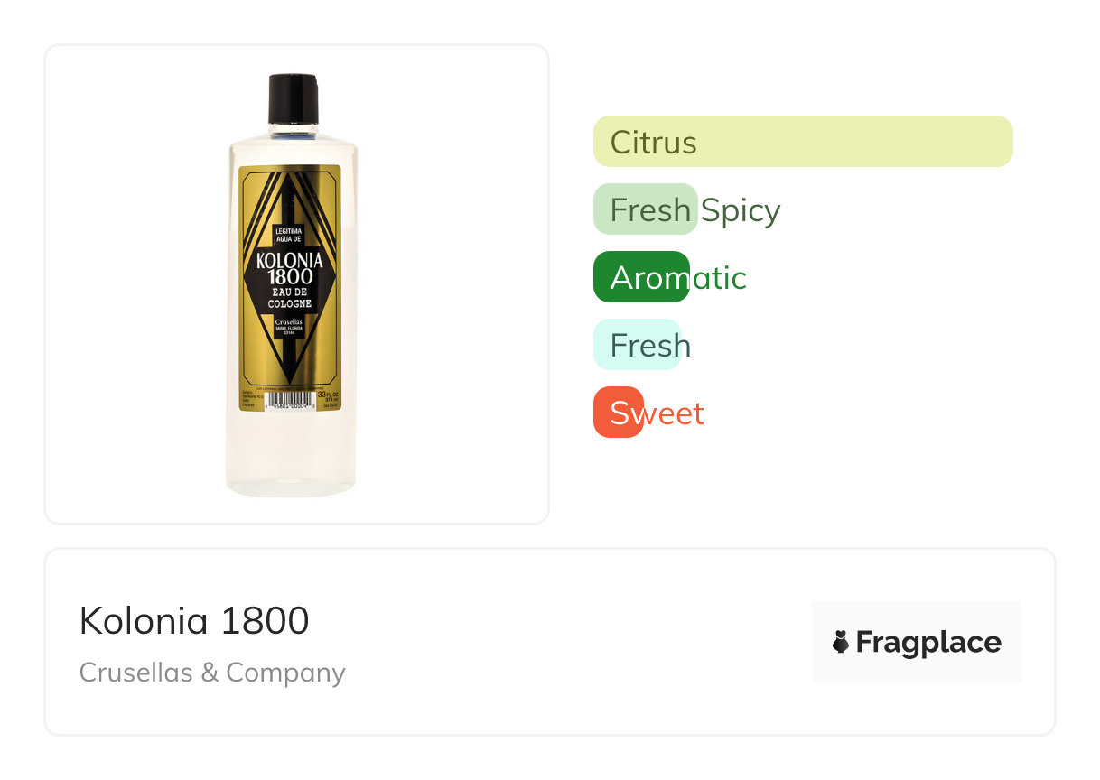Pick the dark green Aromatic accord bar
1100x780 pixels.
641,277
